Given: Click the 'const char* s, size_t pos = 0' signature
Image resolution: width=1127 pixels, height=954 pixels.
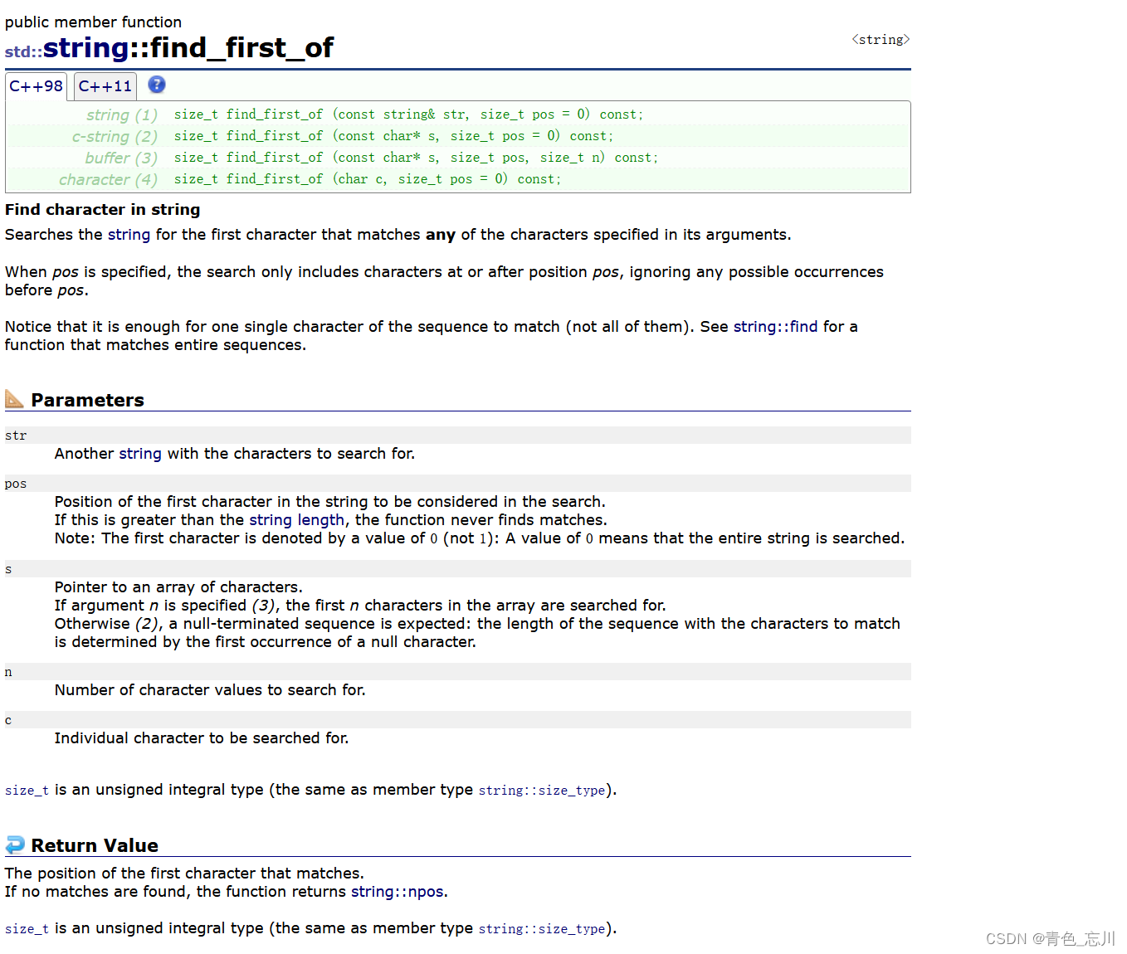Looking at the screenshot, I should (393, 136).
